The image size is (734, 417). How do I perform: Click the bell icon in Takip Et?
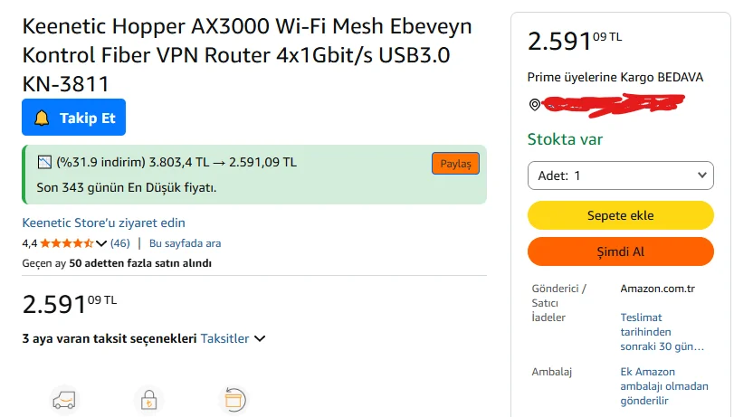42,118
